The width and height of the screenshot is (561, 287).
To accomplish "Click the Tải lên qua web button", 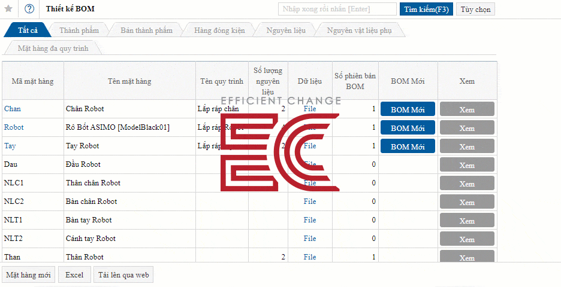I will coord(124,275).
